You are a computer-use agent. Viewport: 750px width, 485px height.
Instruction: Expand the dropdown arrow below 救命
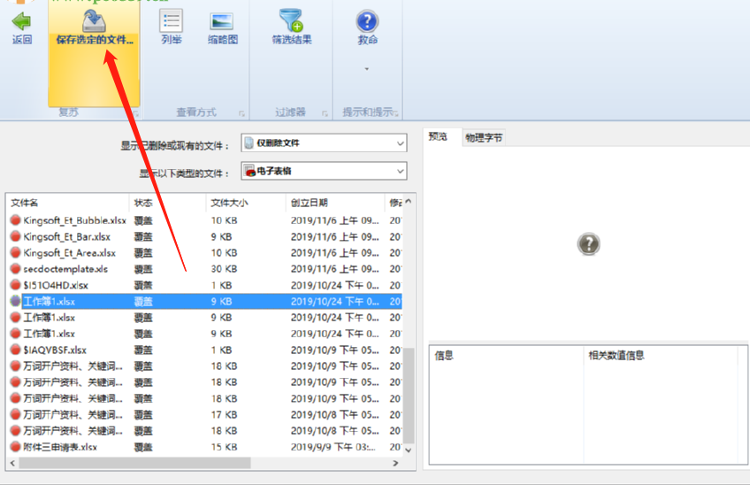367,69
